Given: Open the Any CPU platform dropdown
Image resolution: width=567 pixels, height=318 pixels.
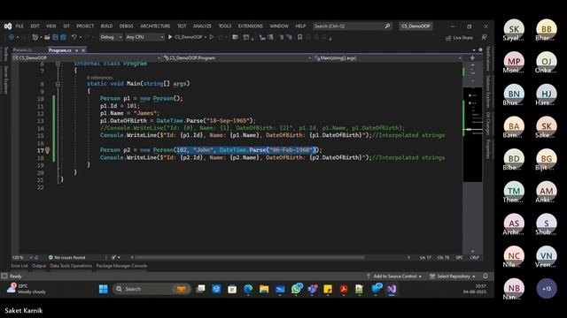Looking at the screenshot, I should pos(144,37).
